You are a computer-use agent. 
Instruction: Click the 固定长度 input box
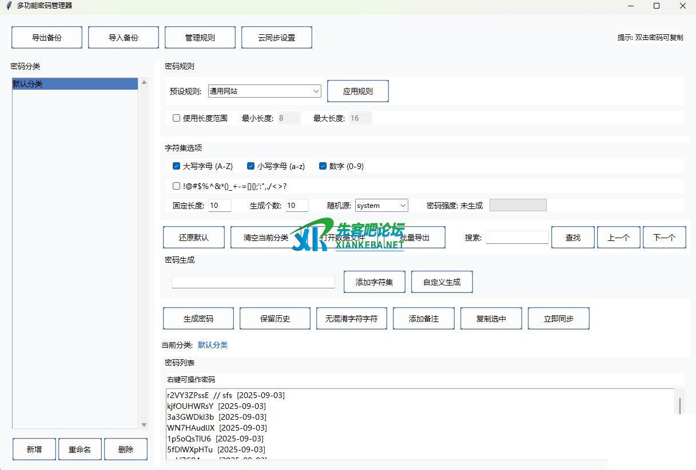(220, 206)
